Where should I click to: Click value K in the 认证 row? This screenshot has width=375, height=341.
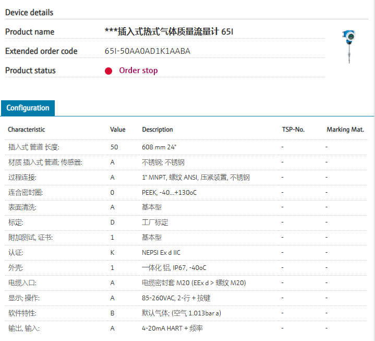coord(112,253)
